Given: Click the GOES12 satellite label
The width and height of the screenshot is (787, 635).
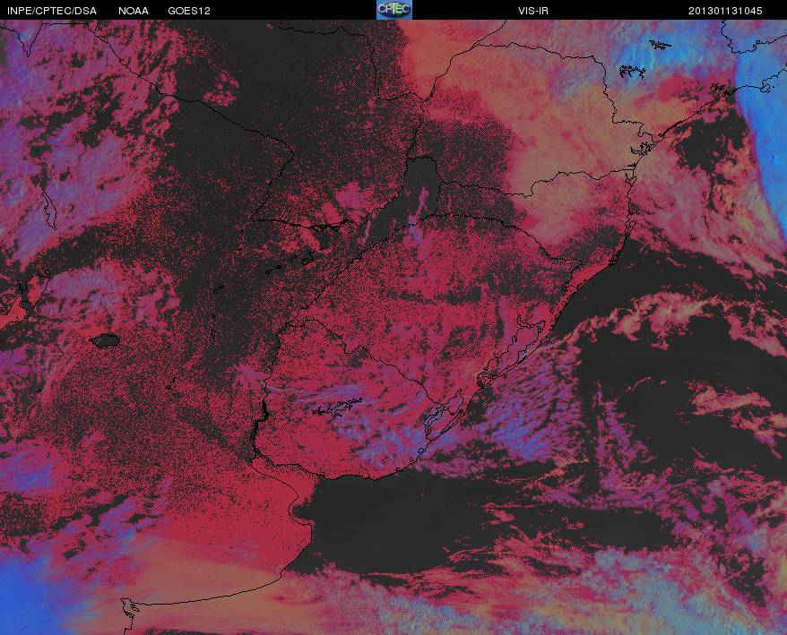Looking at the screenshot, I should [189, 11].
